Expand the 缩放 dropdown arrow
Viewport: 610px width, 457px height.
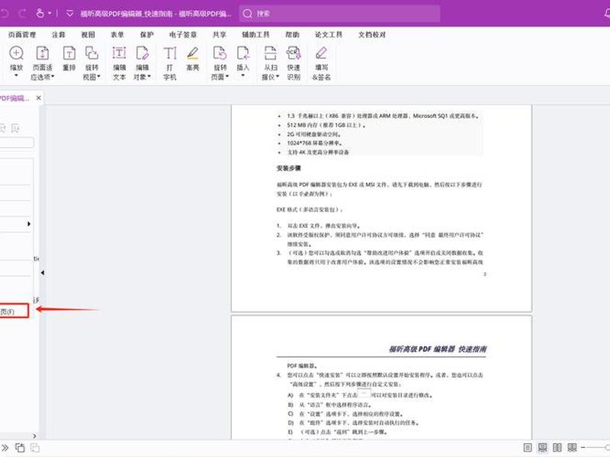click(16, 75)
